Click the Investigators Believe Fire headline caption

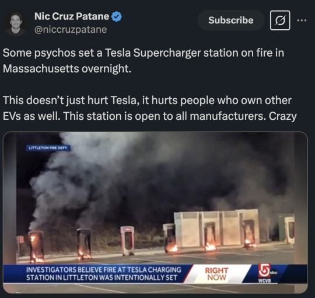tap(104, 273)
